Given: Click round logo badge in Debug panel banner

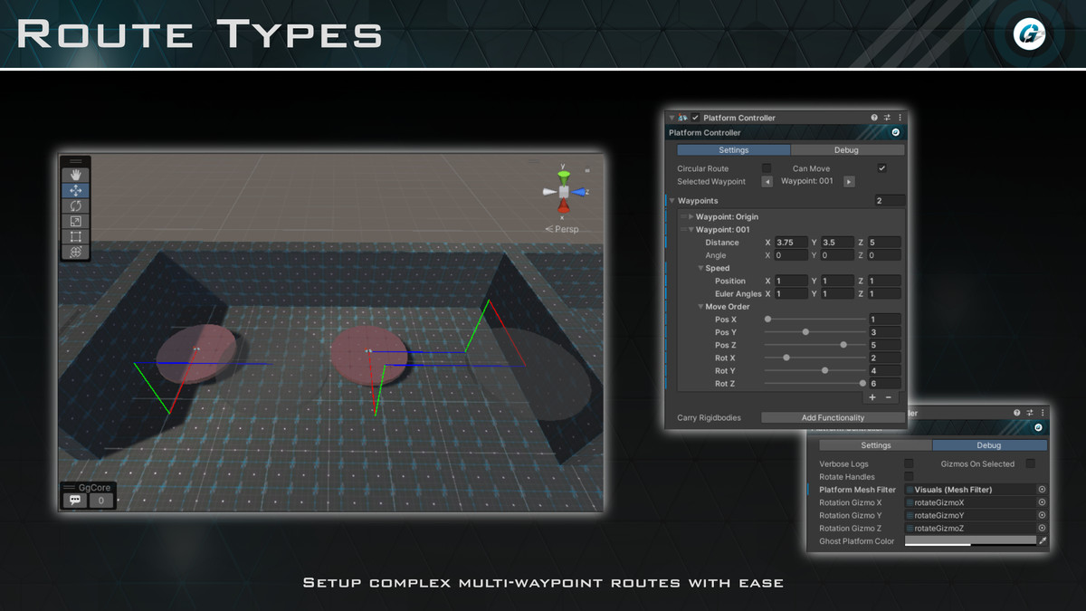Looking at the screenshot, I should [1038, 427].
